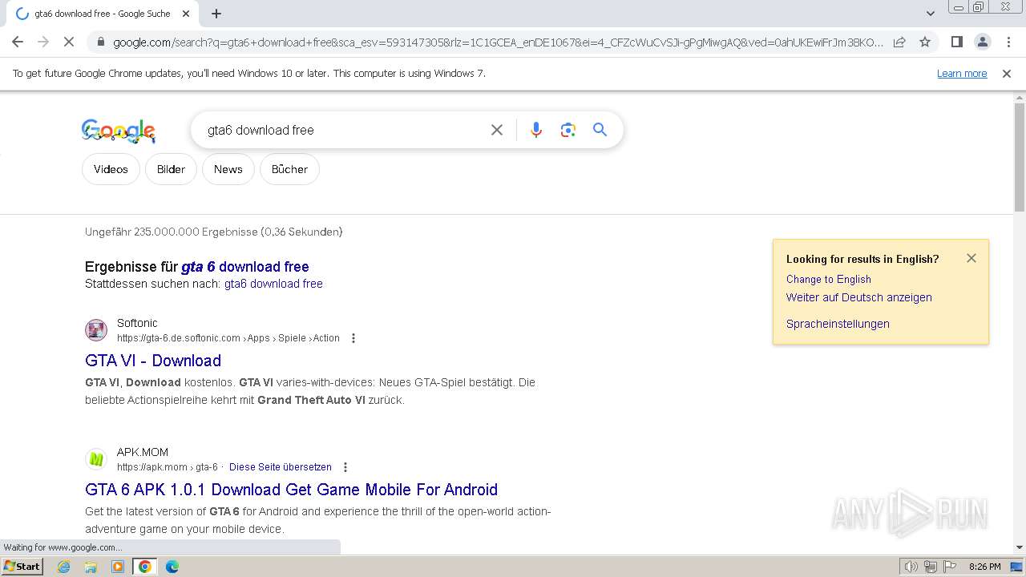
Task: Open the Windows Start menu
Action: (22, 567)
